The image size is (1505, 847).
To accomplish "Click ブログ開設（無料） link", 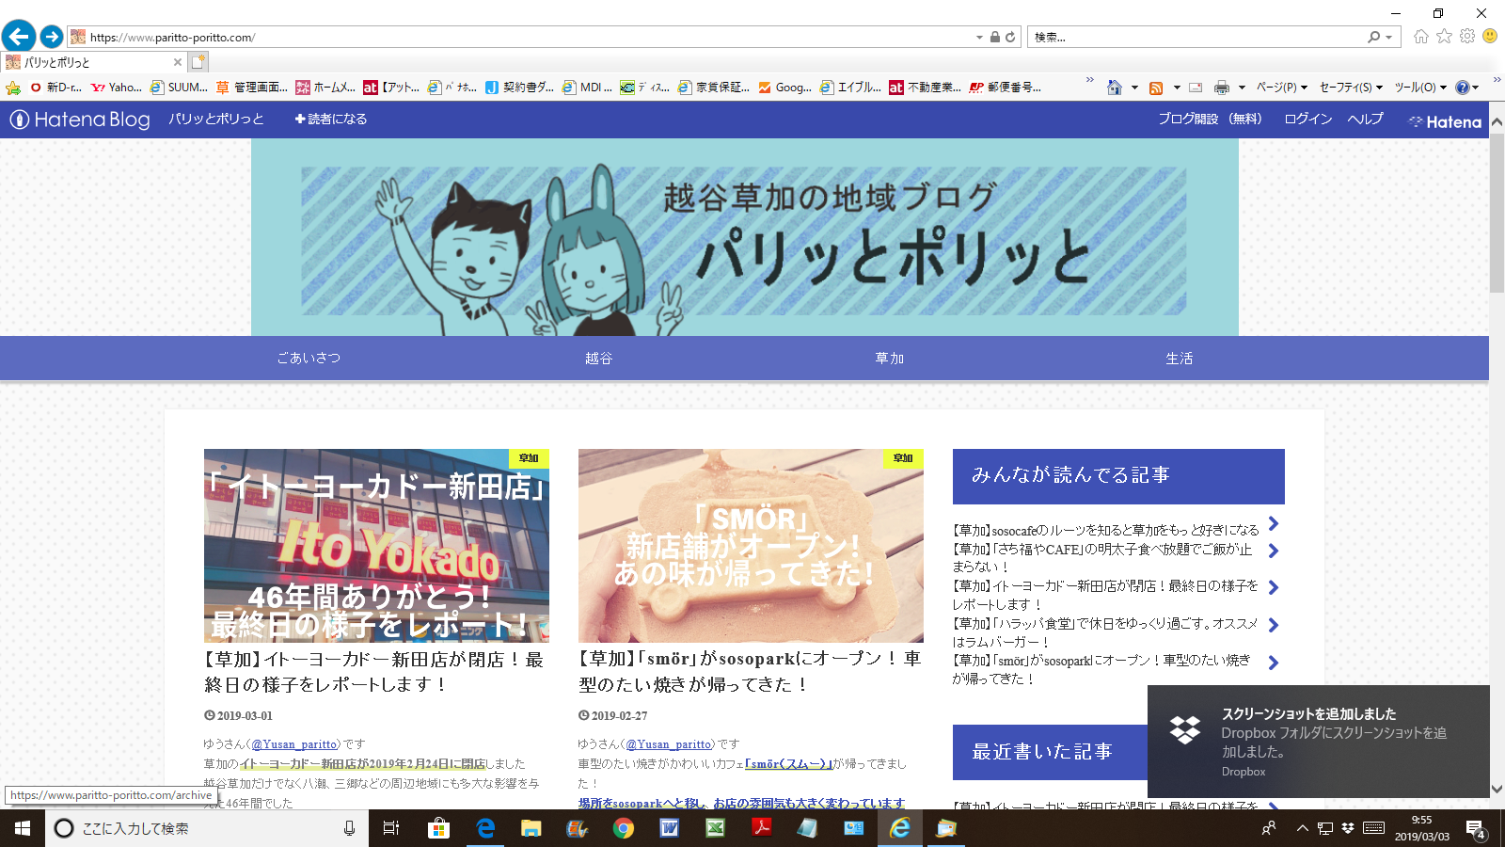I will (1210, 119).
